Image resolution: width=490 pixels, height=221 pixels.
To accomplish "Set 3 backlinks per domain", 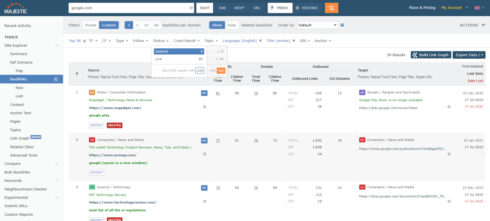I will click(x=137, y=25).
